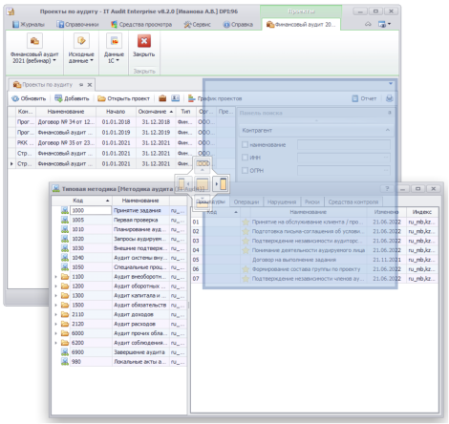Select tree item 1000 Принятие задания
Screen dimensions: 449x424
(119, 210)
